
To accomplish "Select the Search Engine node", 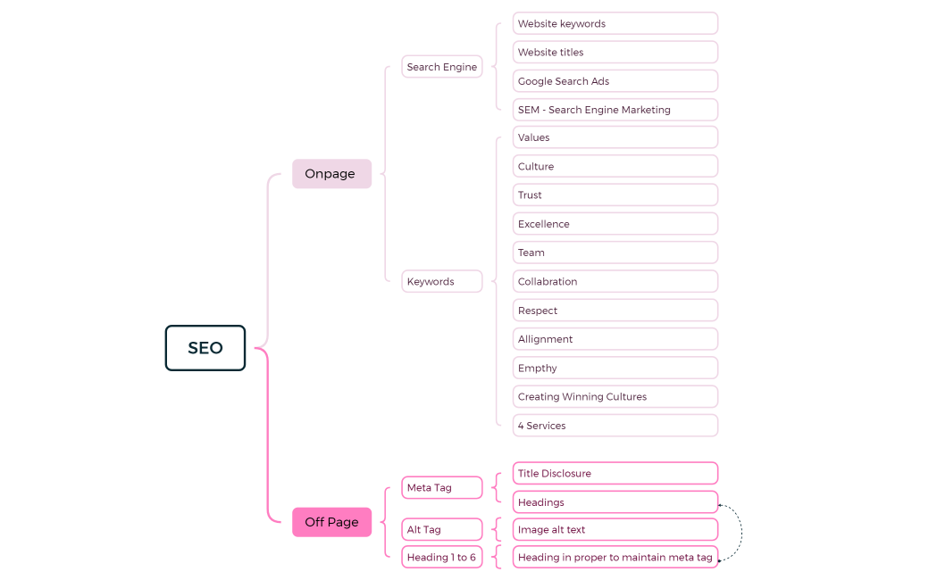I will (441, 67).
